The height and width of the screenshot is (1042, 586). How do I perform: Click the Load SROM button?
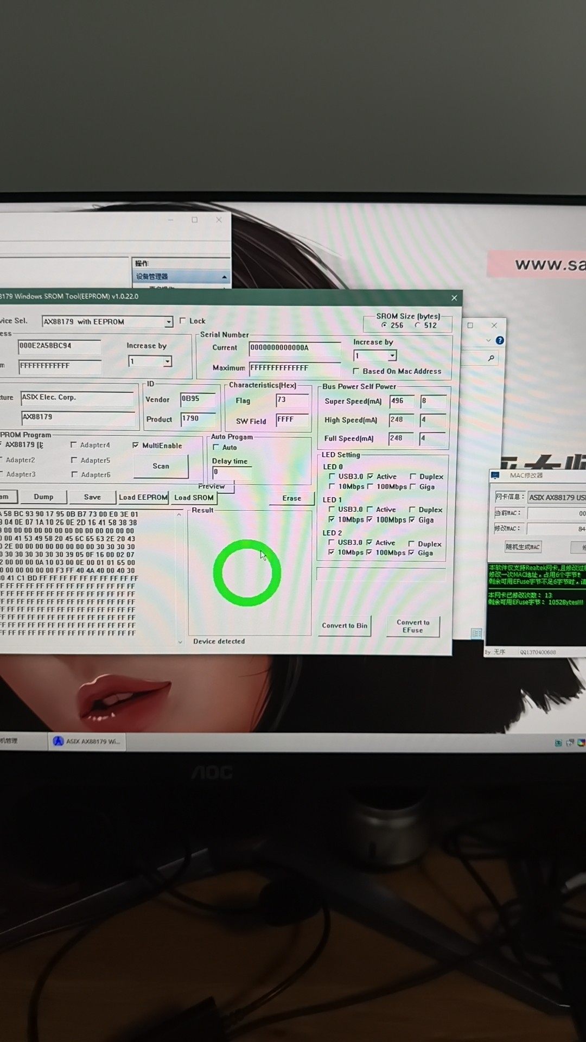[x=194, y=497]
